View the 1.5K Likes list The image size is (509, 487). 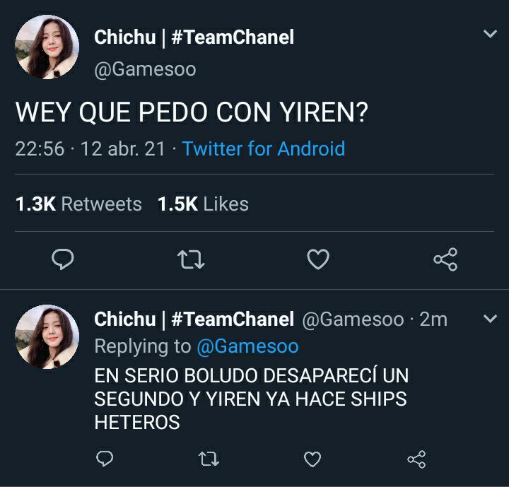tap(203, 204)
